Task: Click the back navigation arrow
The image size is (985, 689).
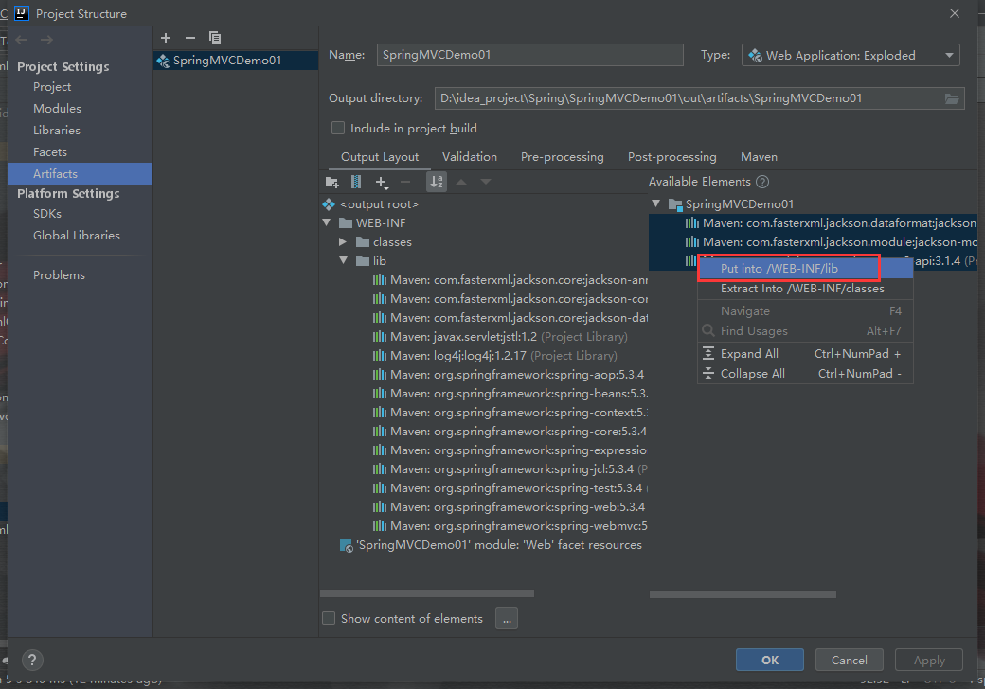Action: [22, 40]
